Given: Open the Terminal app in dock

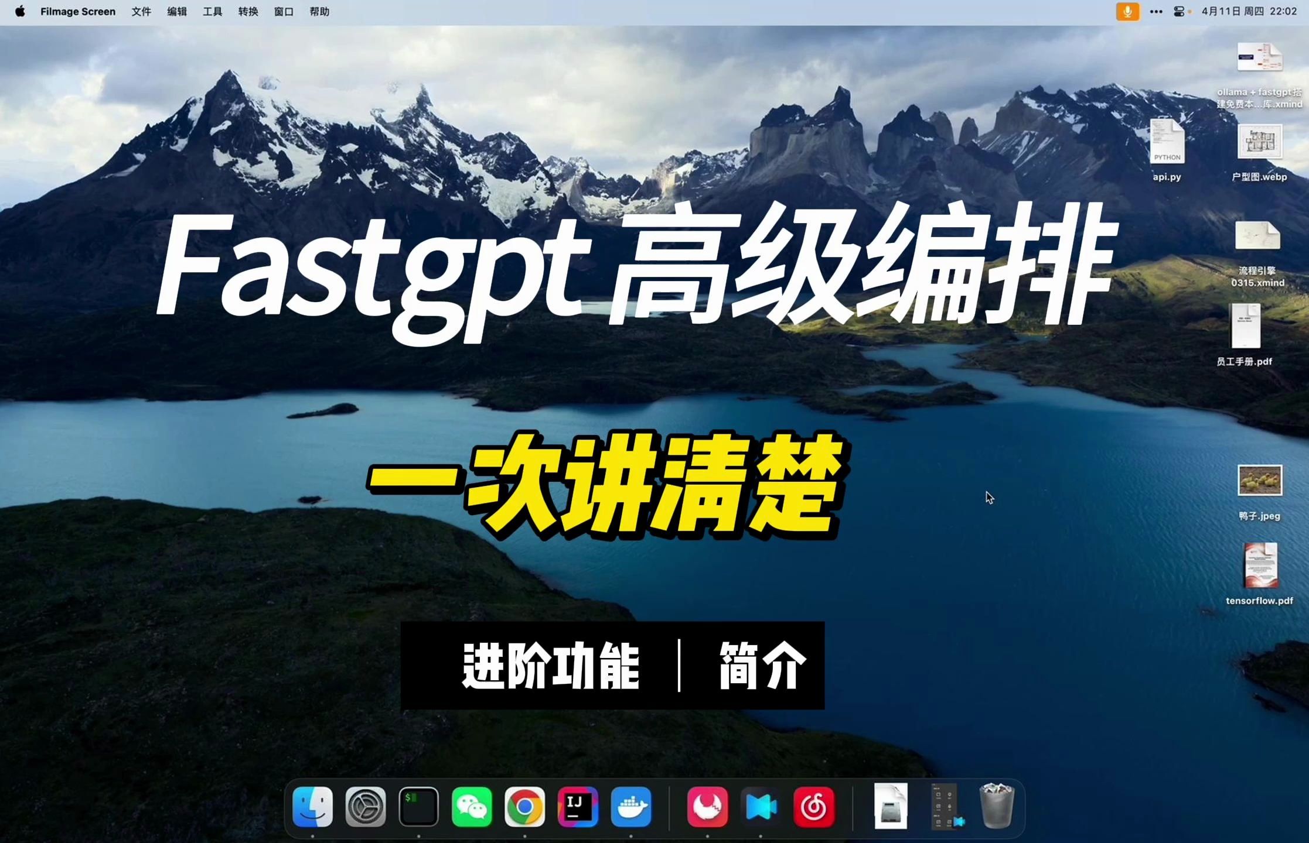Looking at the screenshot, I should tap(418, 807).
